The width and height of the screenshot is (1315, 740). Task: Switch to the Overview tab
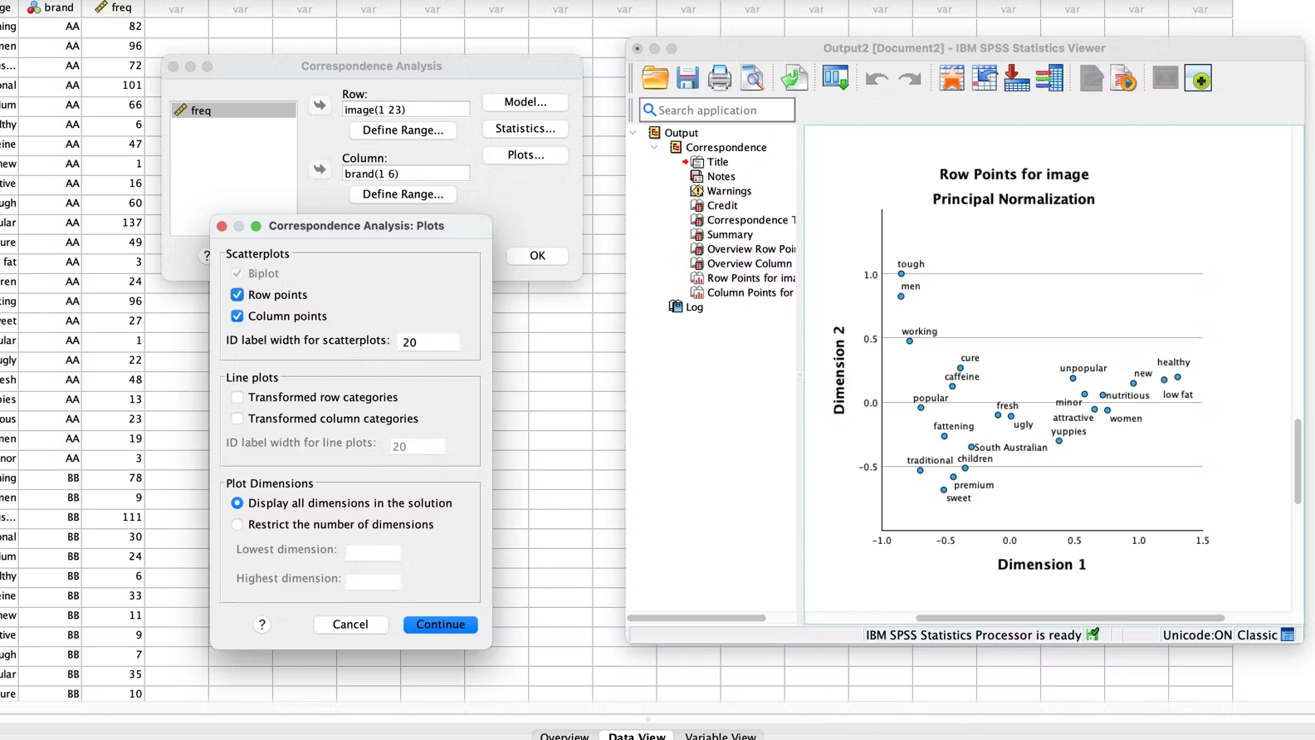click(x=564, y=735)
